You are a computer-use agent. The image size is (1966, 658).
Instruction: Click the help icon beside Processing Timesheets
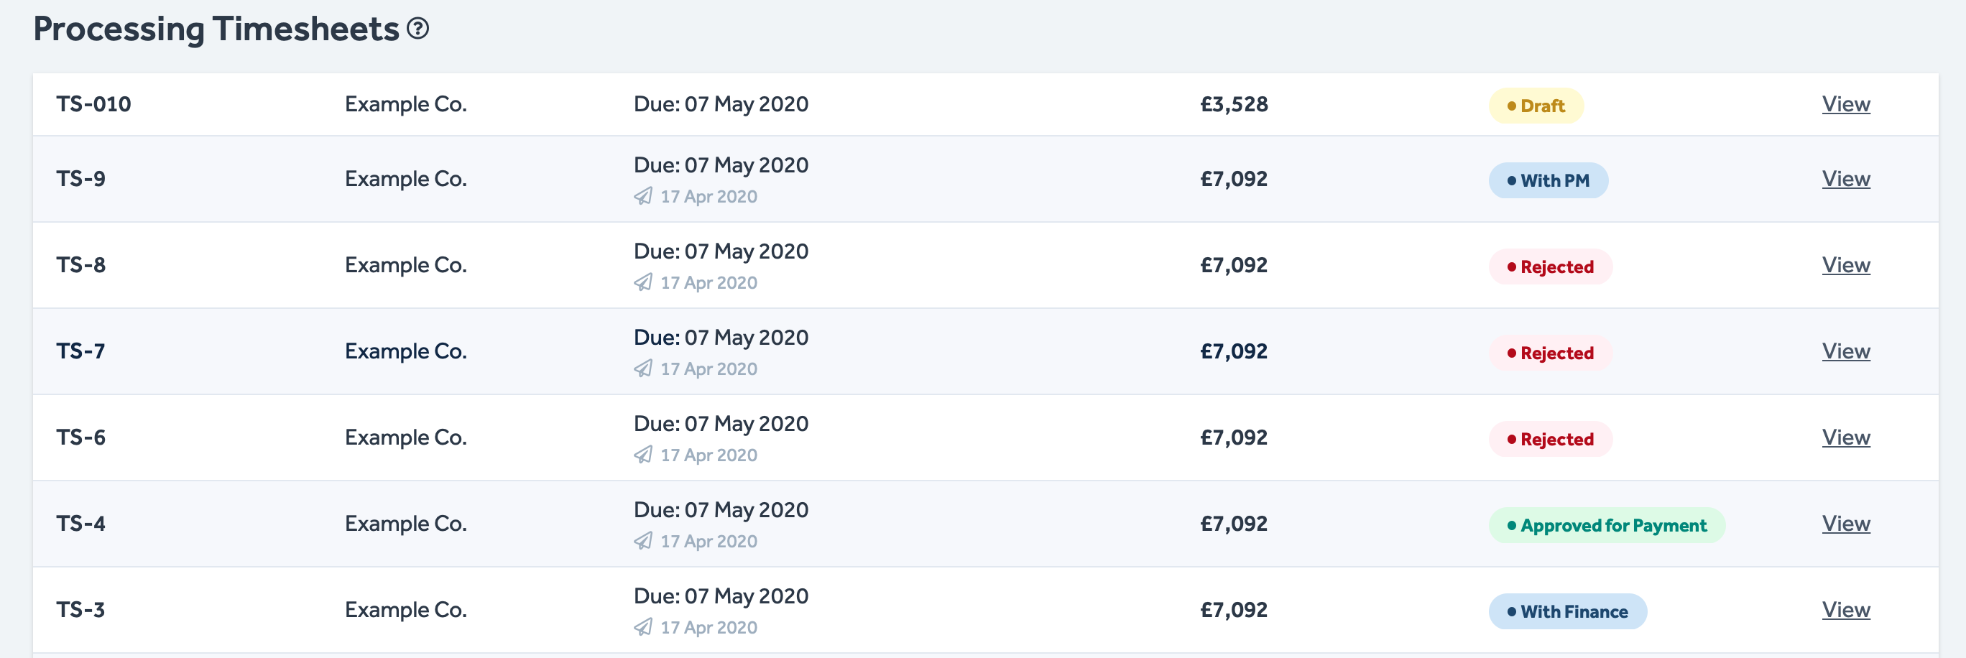point(417,29)
